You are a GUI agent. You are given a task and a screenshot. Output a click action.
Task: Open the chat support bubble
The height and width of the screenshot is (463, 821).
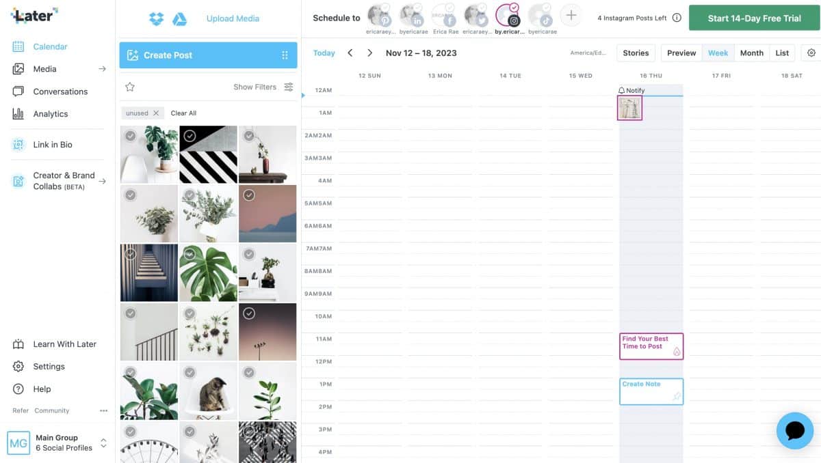click(x=795, y=430)
